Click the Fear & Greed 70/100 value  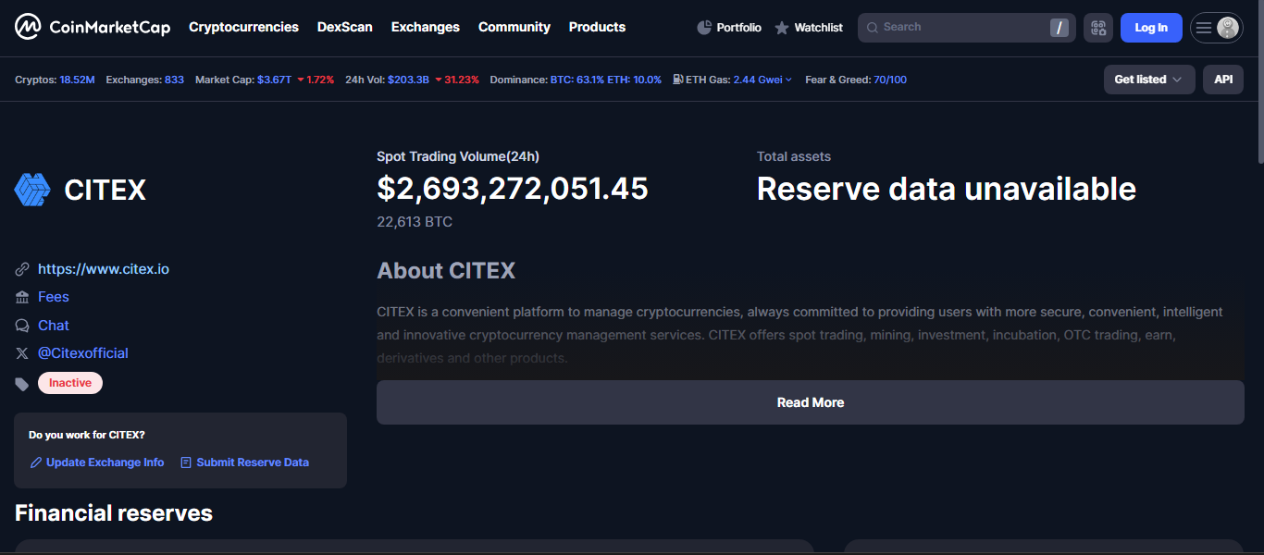coord(890,80)
